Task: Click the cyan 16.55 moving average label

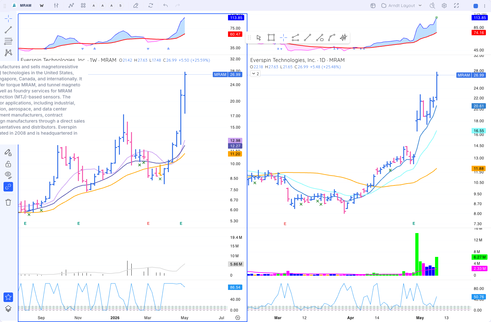Action: (479, 131)
